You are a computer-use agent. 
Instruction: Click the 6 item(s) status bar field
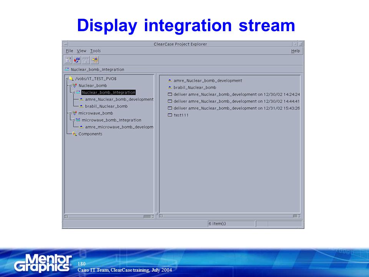click(x=231, y=224)
